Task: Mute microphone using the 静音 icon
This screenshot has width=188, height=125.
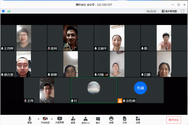Action: pyautogui.click(x=30, y=120)
